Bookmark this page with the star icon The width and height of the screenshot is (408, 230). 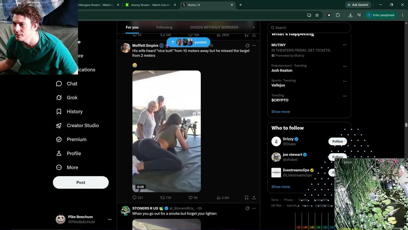(317, 15)
